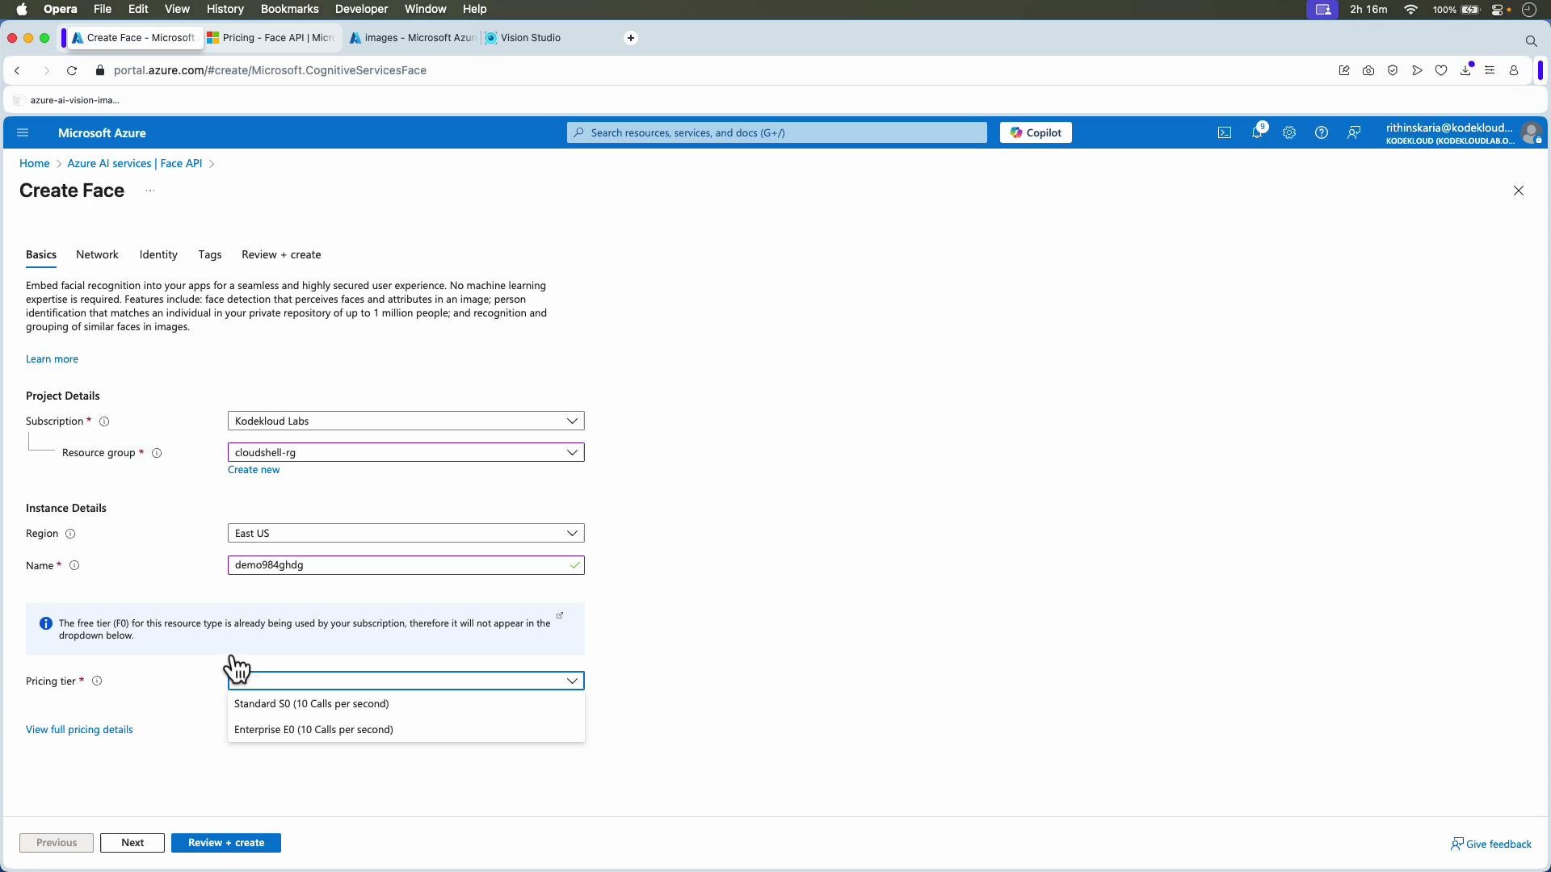Open the Developer menu in menu bar
Screen dimensions: 1551x872
pyautogui.click(x=361, y=10)
